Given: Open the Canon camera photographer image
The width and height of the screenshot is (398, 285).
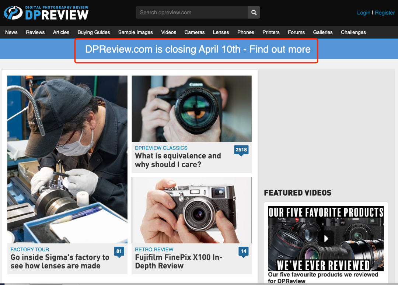Looking at the screenshot, I should (192, 109).
